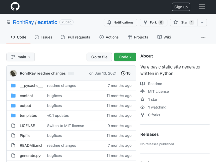Switch to the Actions tab
Image resolution: width=216 pixels, height=162 pixels.
pyautogui.click(x=109, y=37)
